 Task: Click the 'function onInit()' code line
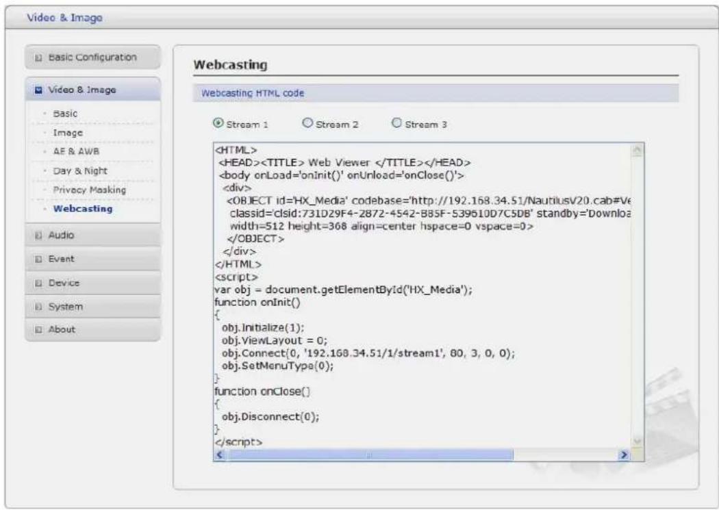click(257, 303)
